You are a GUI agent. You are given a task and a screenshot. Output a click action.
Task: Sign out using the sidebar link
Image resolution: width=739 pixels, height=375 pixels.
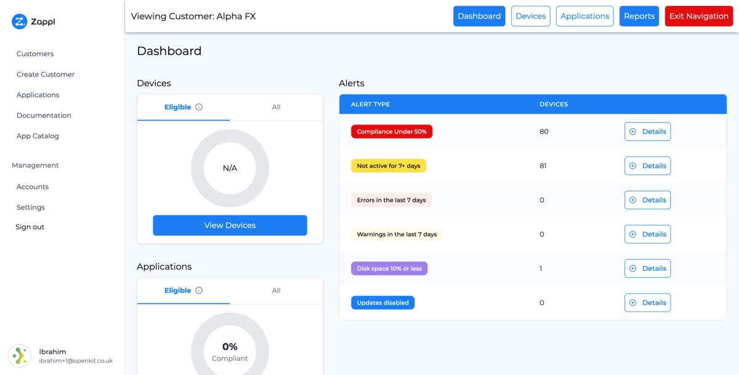(30, 226)
